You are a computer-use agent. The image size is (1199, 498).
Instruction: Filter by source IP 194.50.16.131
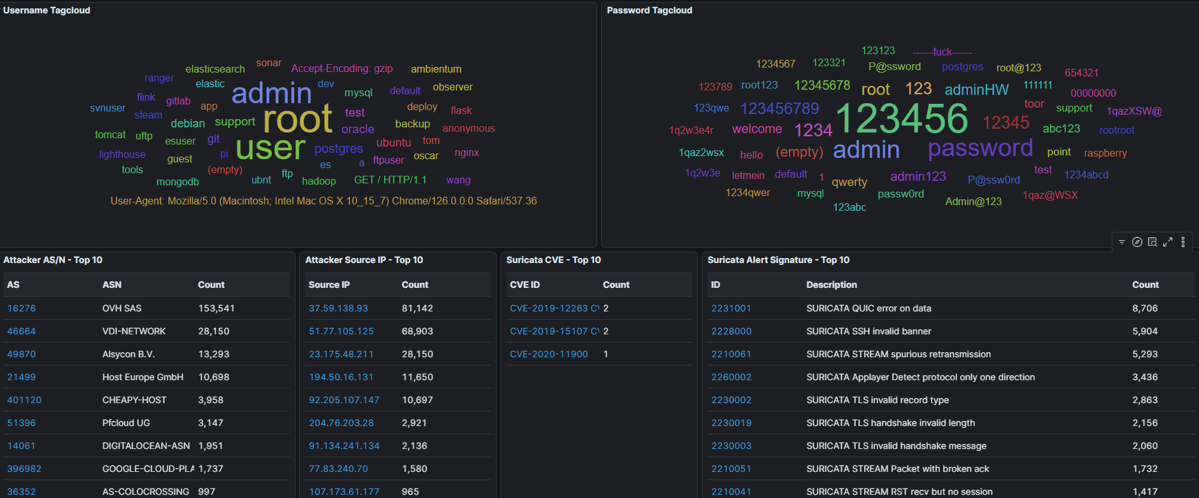341,377
